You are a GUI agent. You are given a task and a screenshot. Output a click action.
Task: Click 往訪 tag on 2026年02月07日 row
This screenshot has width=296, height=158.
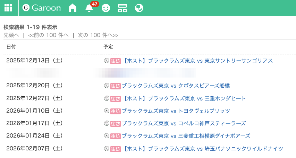tap(115, 149)
